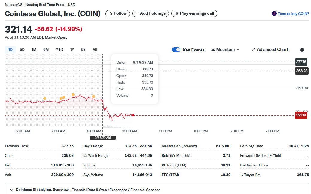Click the PE Ratio (TTM) value 30.91
The height and width of the screenshot is (194, 311).
[x=225, y=165]
